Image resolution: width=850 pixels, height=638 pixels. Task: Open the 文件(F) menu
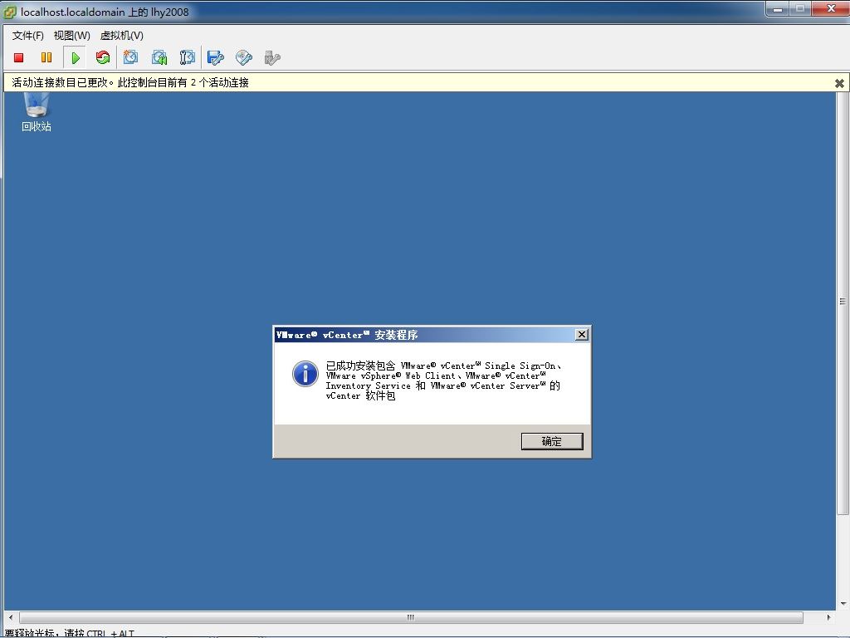click(27, 36)
